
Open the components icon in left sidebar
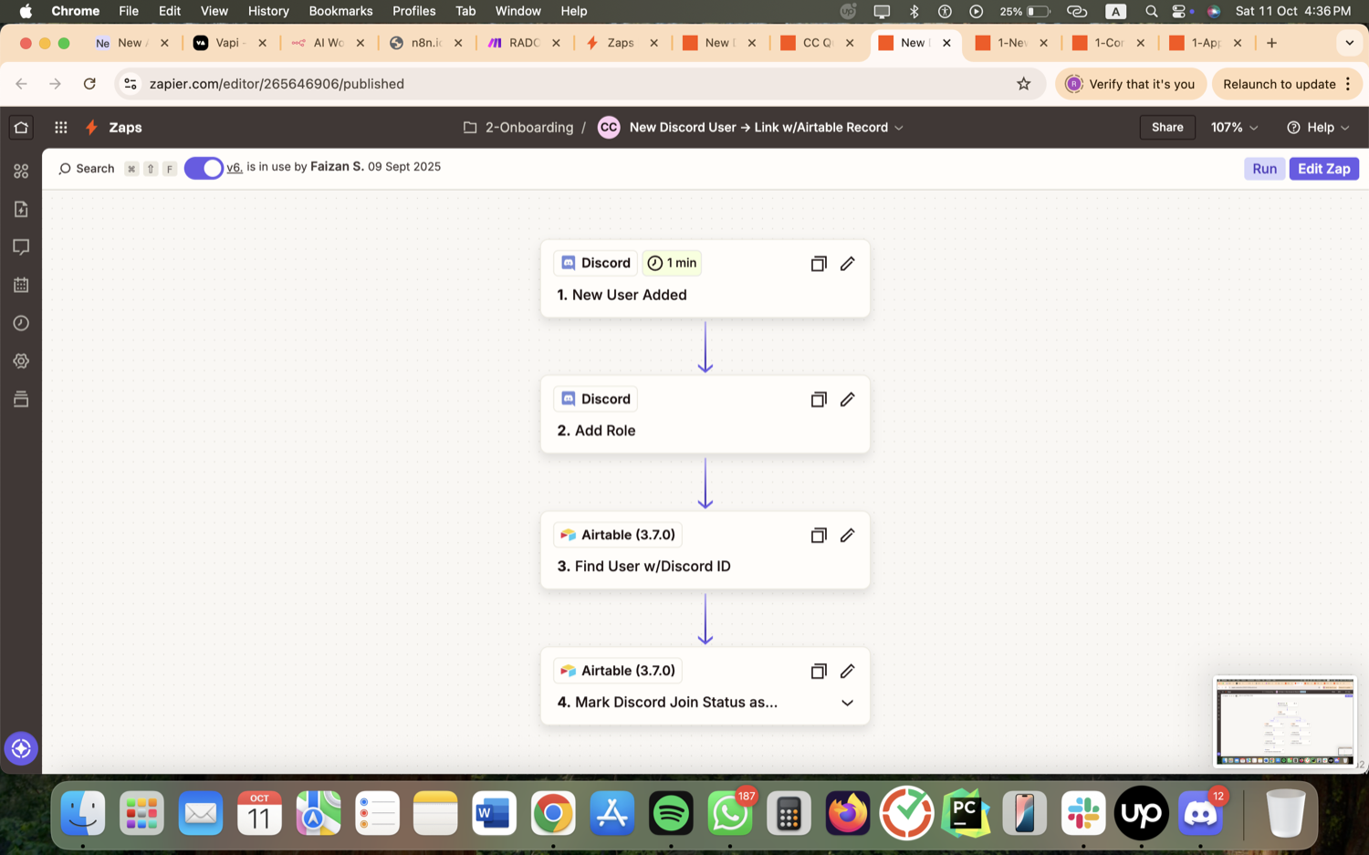(x=21, y=171)
